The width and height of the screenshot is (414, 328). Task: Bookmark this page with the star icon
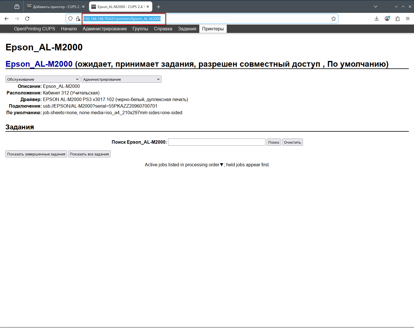(333, 19)
